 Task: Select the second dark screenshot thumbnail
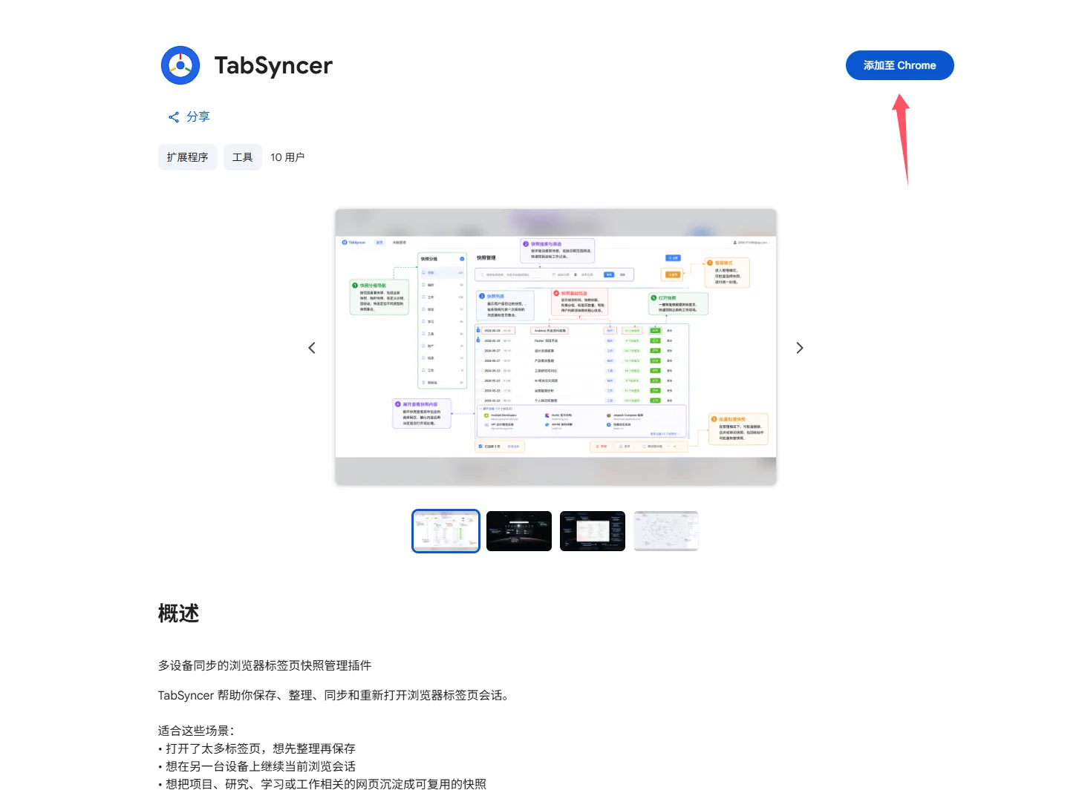point(519,531)
